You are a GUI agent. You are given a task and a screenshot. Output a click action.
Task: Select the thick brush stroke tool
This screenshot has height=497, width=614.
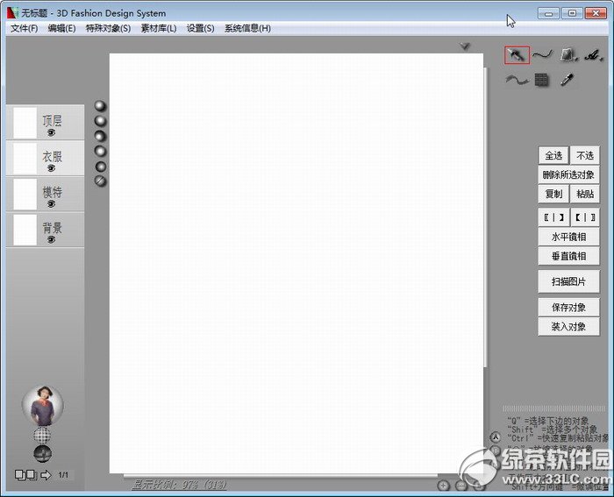[517, 80]
